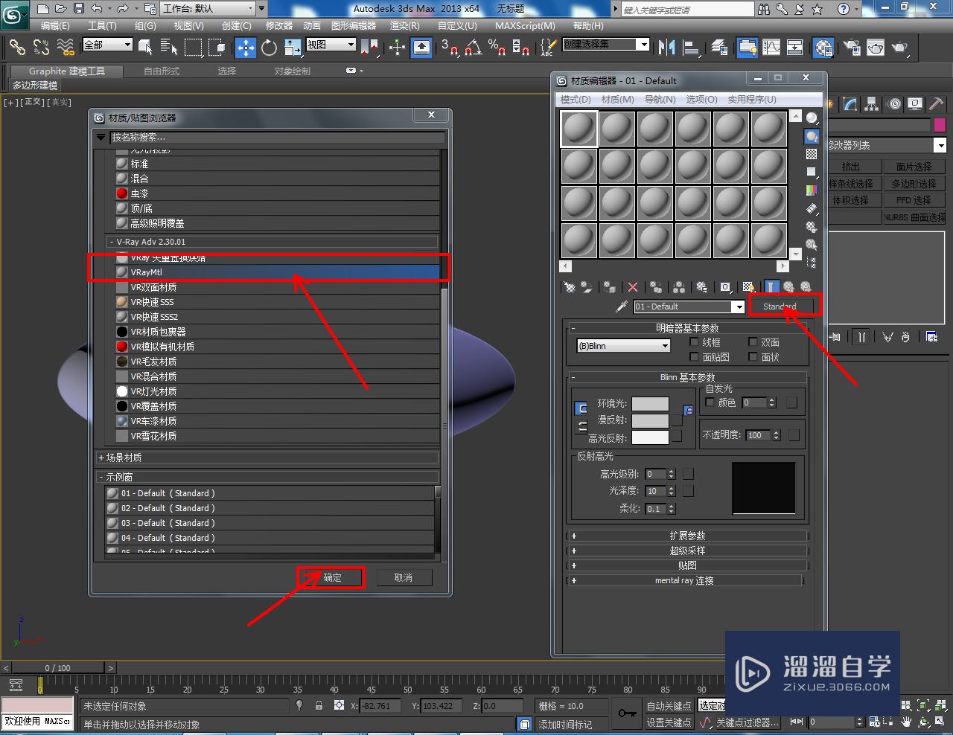
Task: Select VR灯光材质 in material list
Action: [x=272, y=391]
